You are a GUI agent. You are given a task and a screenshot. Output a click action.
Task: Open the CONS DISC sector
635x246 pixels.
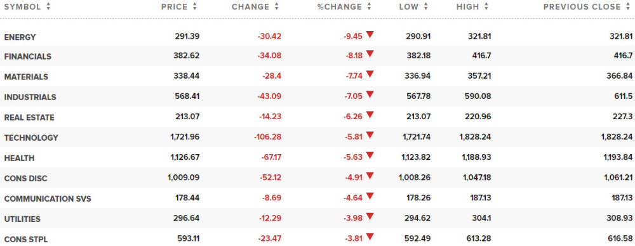(25, 178)
